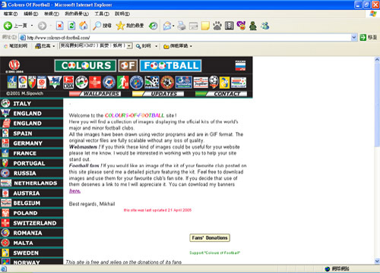Select SPAIN in the sidebar

pyautogui.click(x=31, y=133)
